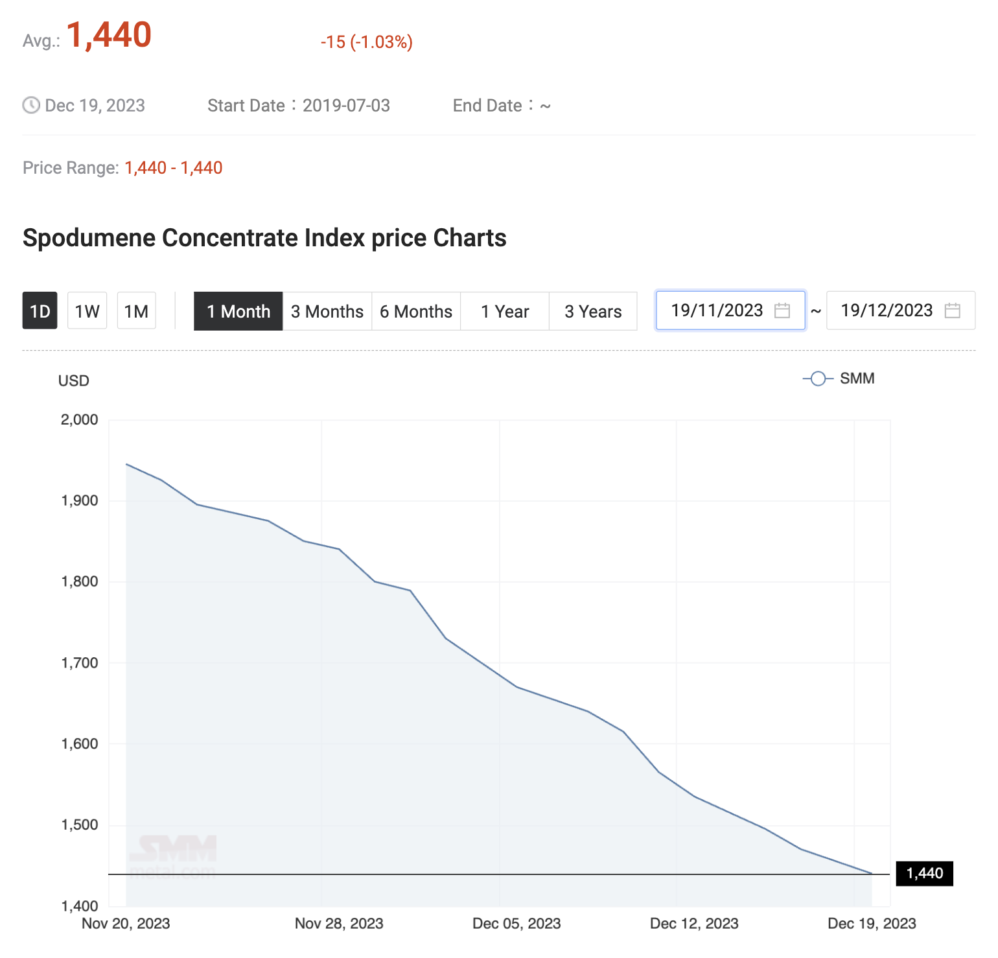The image size is (998, 958).
Task: Select the 1D interval button
Action: click(x=40, y=311)
